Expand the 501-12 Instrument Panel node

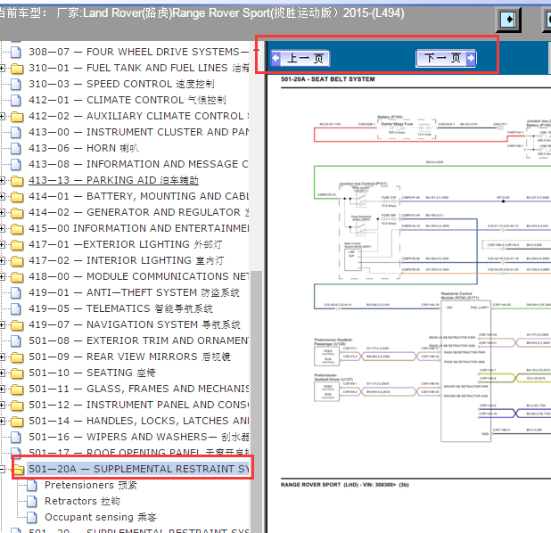click(x=2, y=405)
